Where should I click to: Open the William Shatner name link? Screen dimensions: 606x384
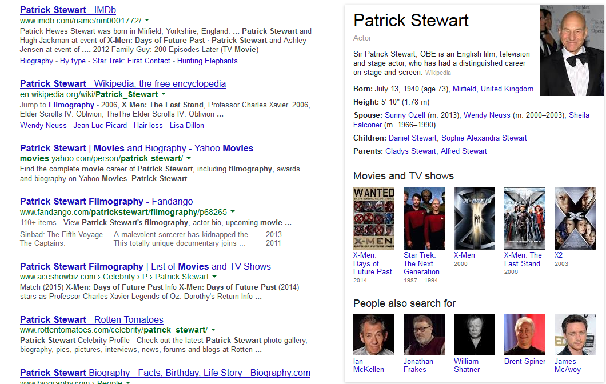click(467, 366)
